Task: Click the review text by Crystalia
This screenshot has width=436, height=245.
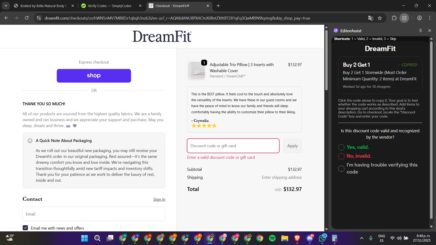Action: click(x=244, y=103)
